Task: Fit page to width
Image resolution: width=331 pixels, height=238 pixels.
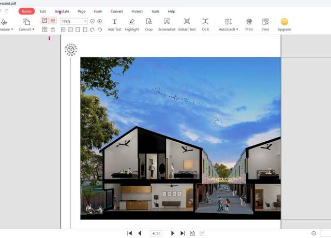Action: click(78, 30)
